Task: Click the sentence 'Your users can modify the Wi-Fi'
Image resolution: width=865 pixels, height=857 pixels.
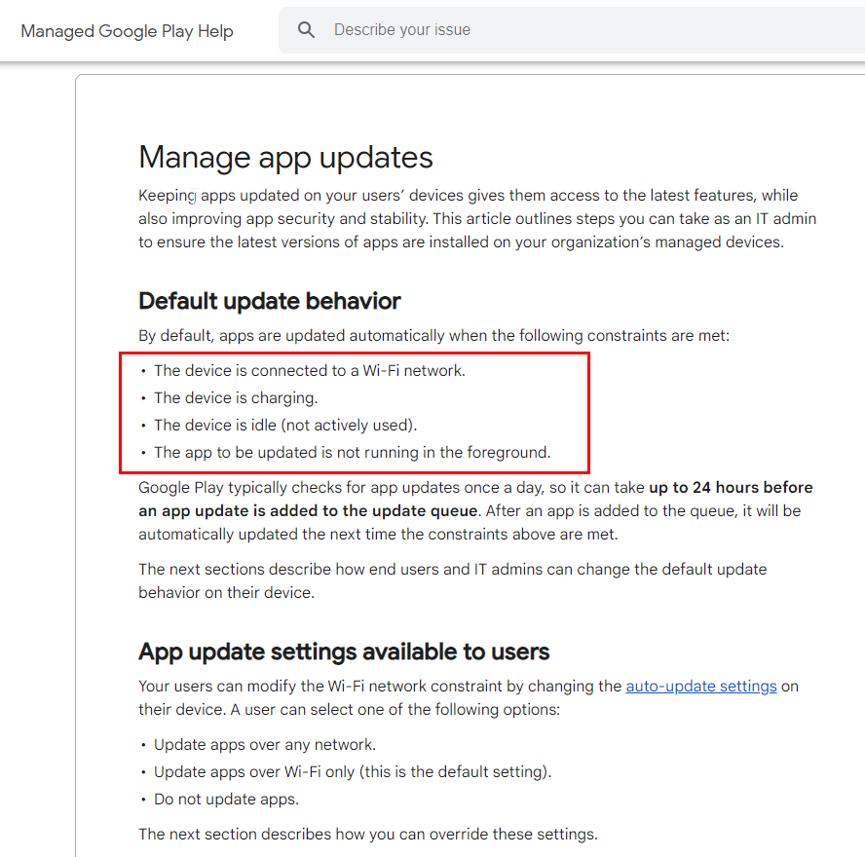Action: pos(380,686)
